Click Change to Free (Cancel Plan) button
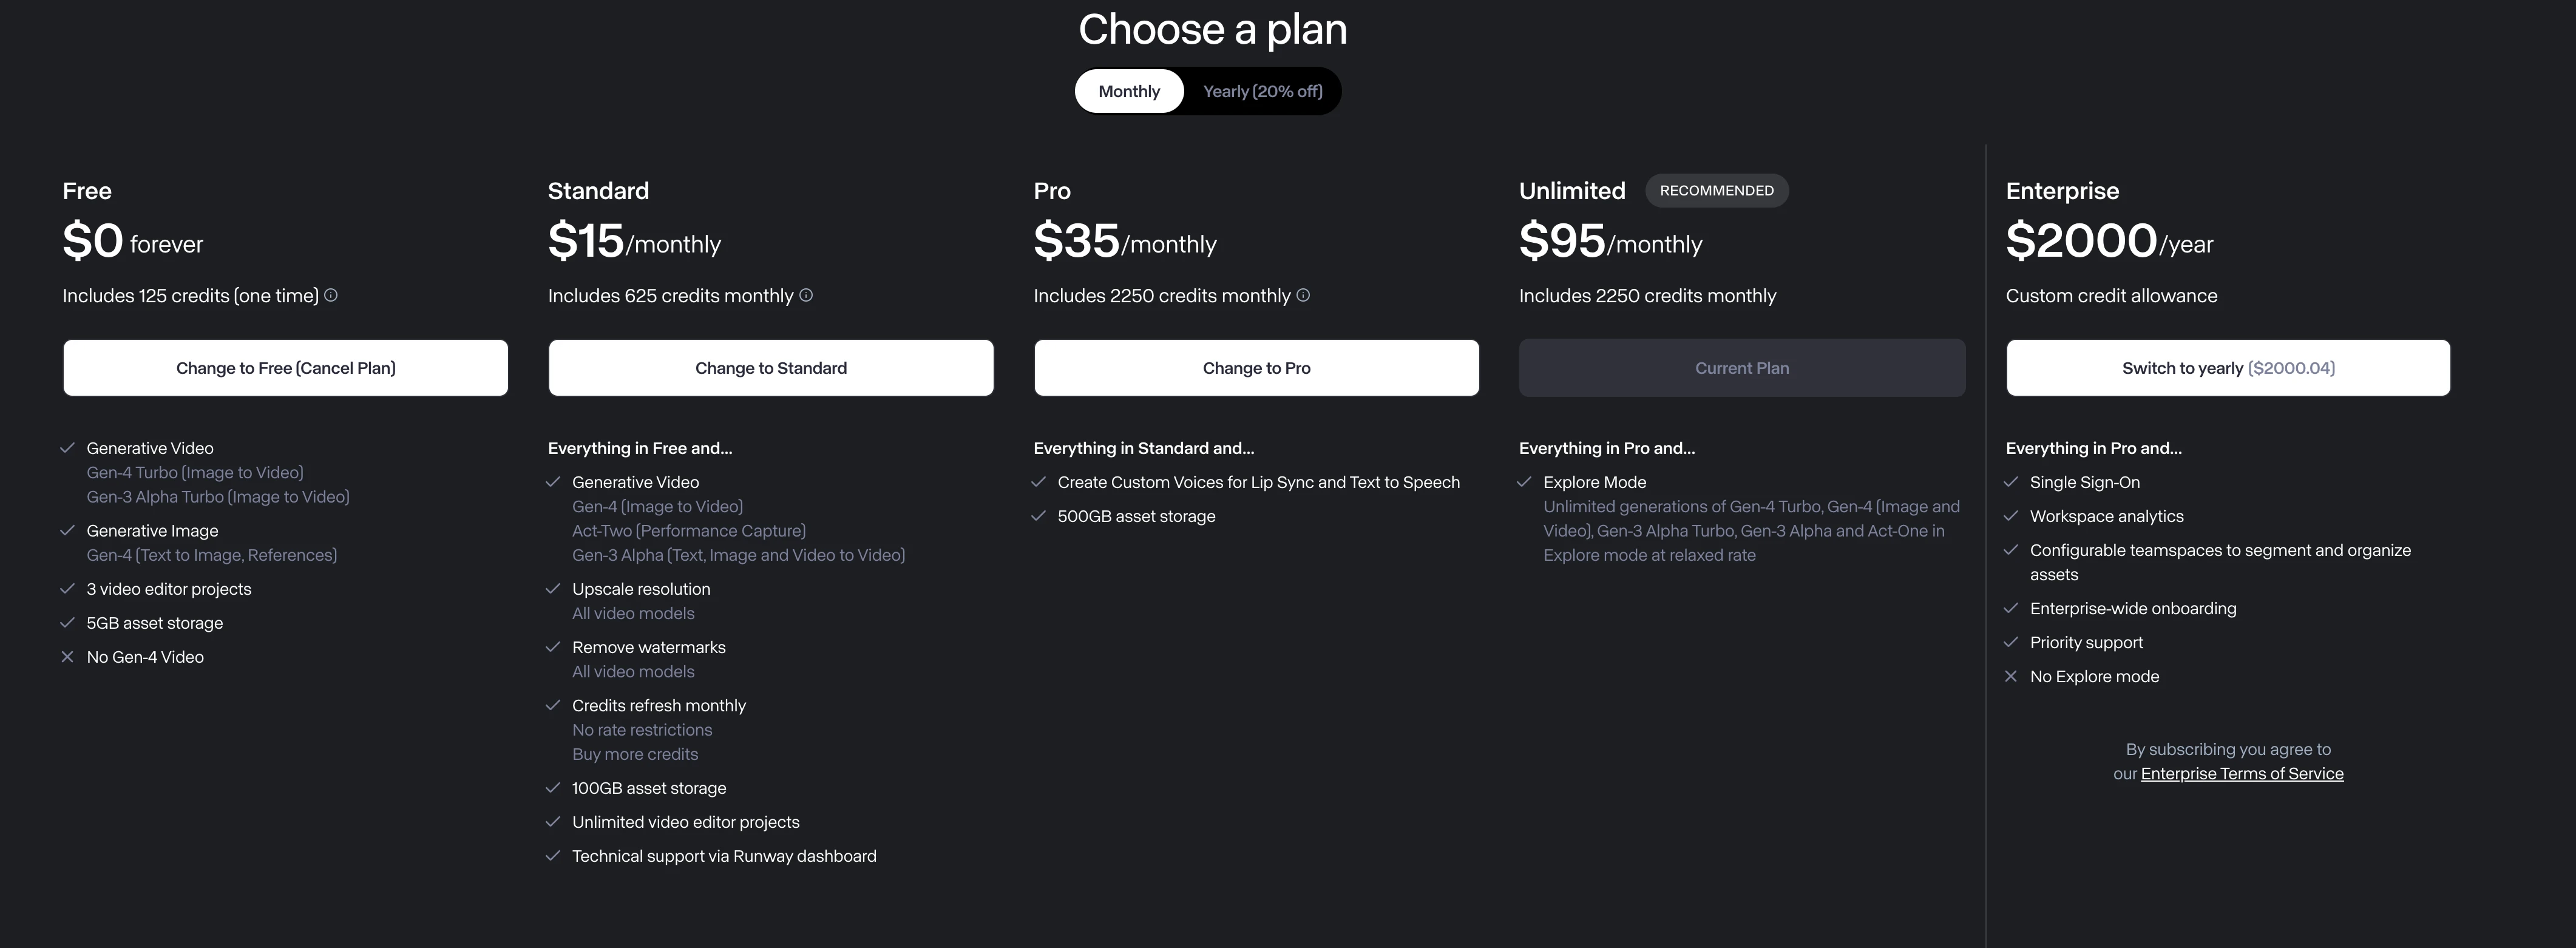The image size is (2576, 948). click(286, 368)
